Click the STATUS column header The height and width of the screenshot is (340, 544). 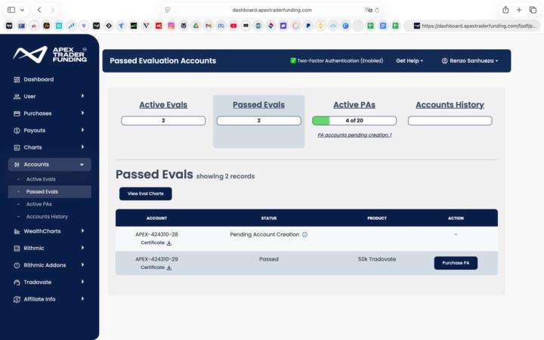(269, 218)
